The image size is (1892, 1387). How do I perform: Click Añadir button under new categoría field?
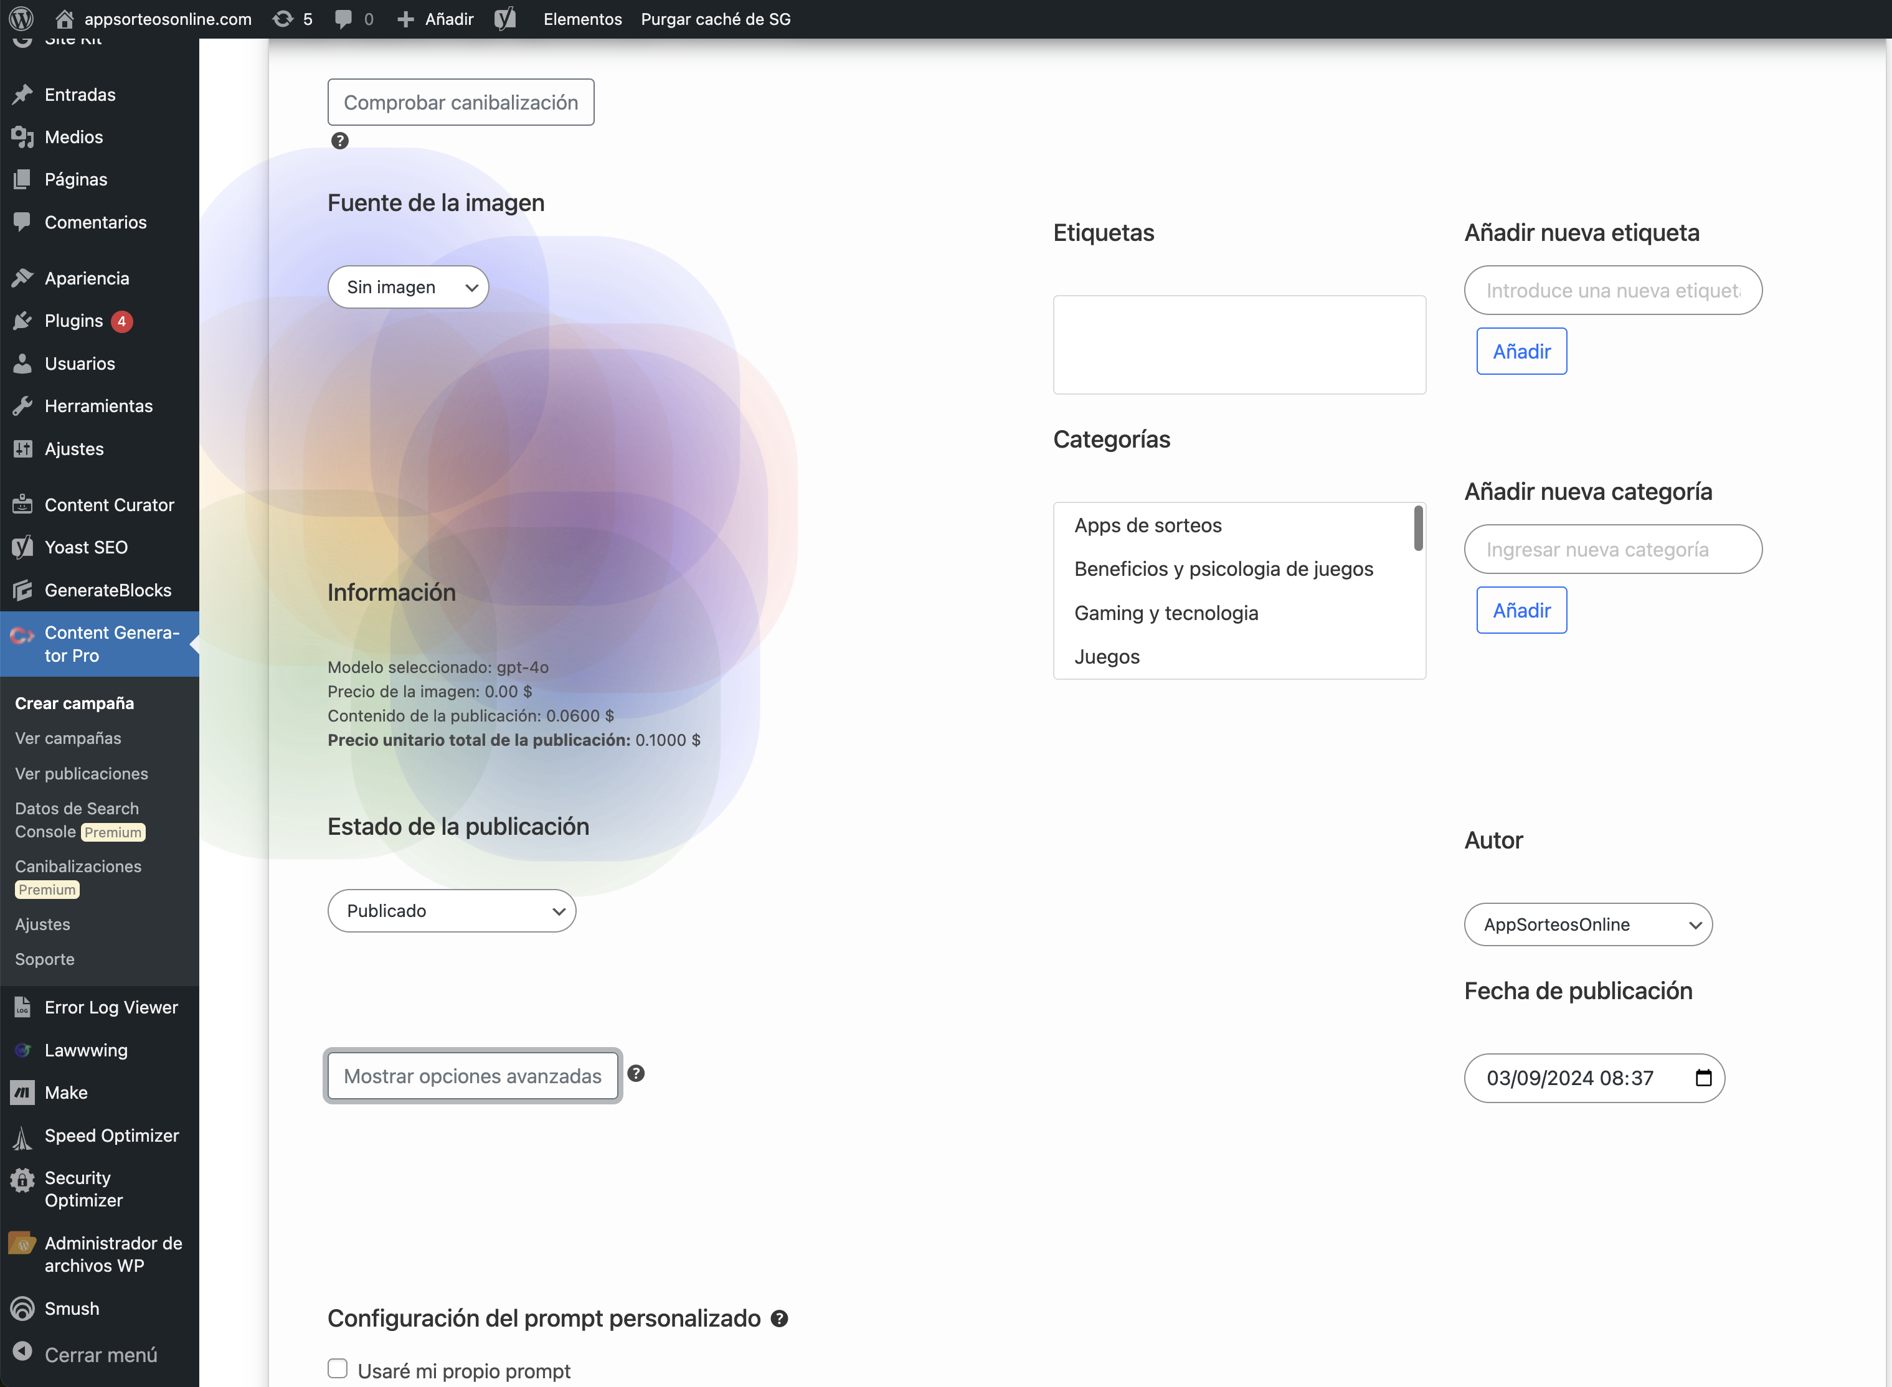point(1521,610)
